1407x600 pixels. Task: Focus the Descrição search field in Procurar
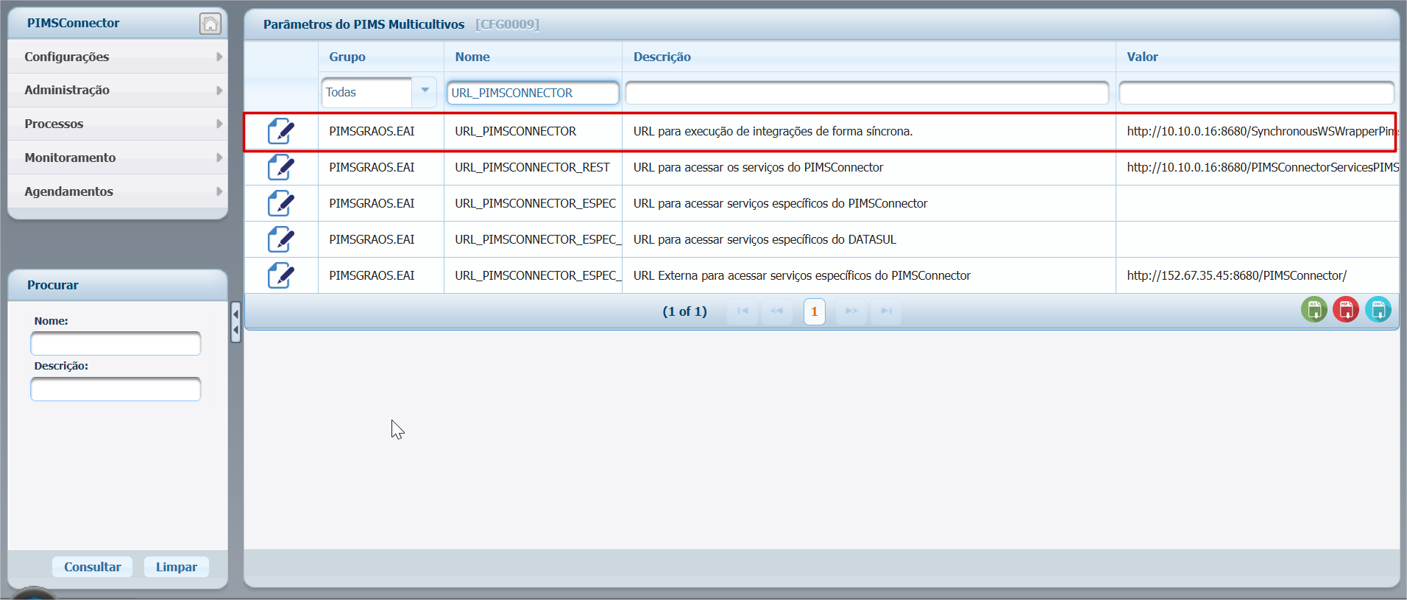(116, 389)
